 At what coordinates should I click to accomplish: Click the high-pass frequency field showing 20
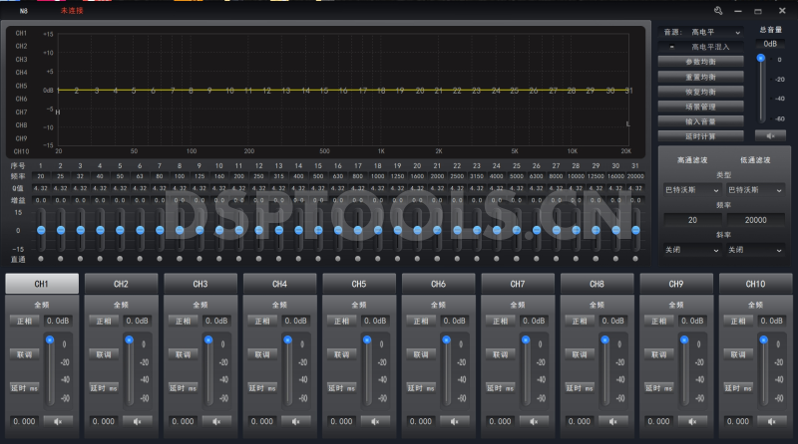coord(692,219)
